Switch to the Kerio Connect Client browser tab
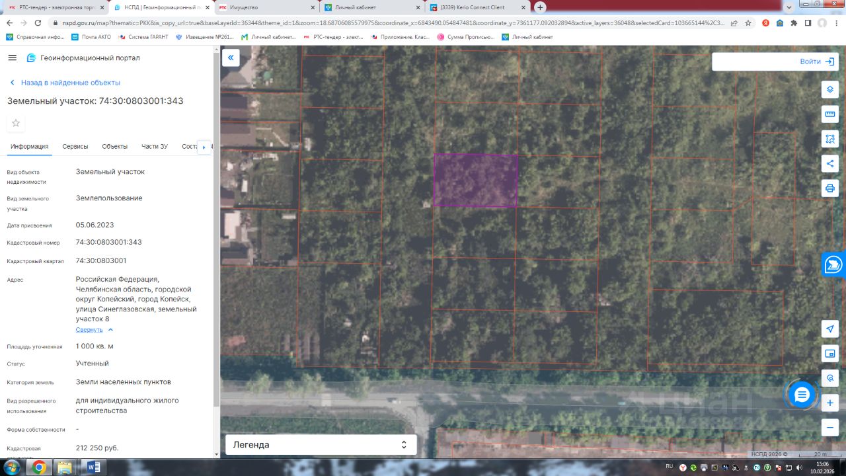This screenshot has width=846, height=476. pos(477,7)
